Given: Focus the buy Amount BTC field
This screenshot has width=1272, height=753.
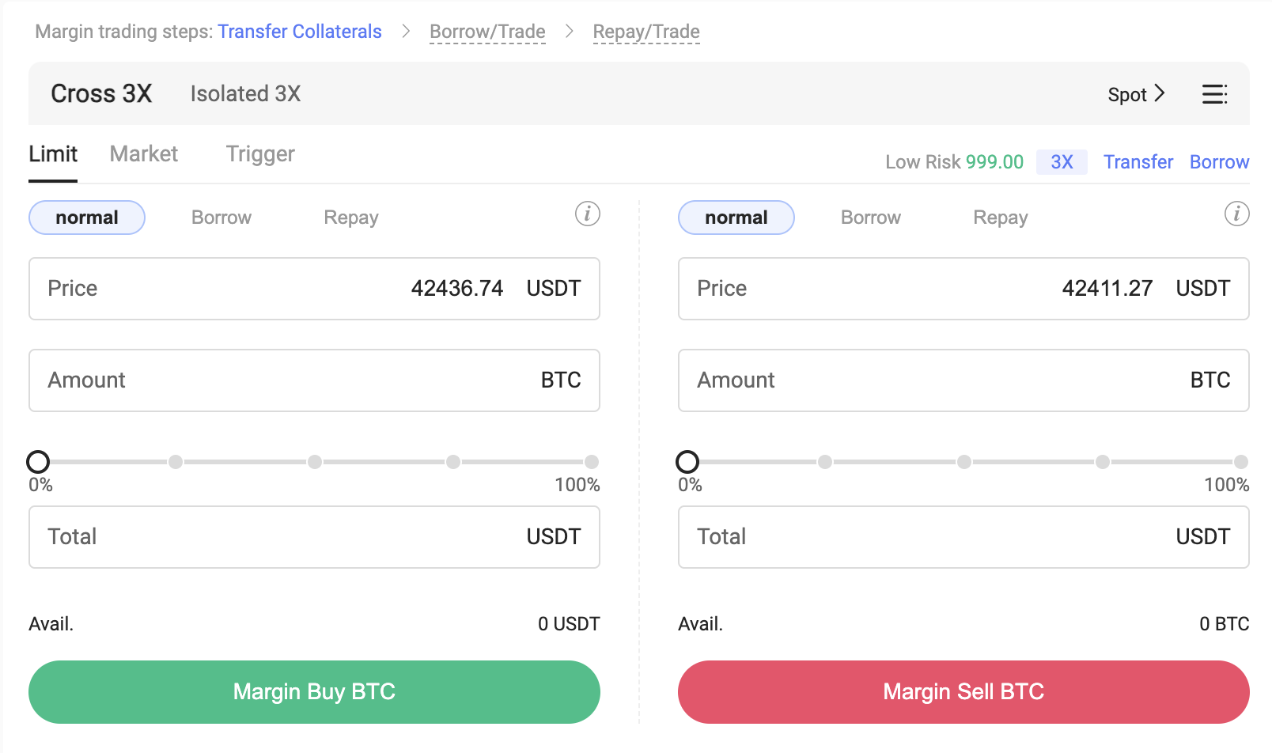Looking at the screenshot, I should coord(314,380).
